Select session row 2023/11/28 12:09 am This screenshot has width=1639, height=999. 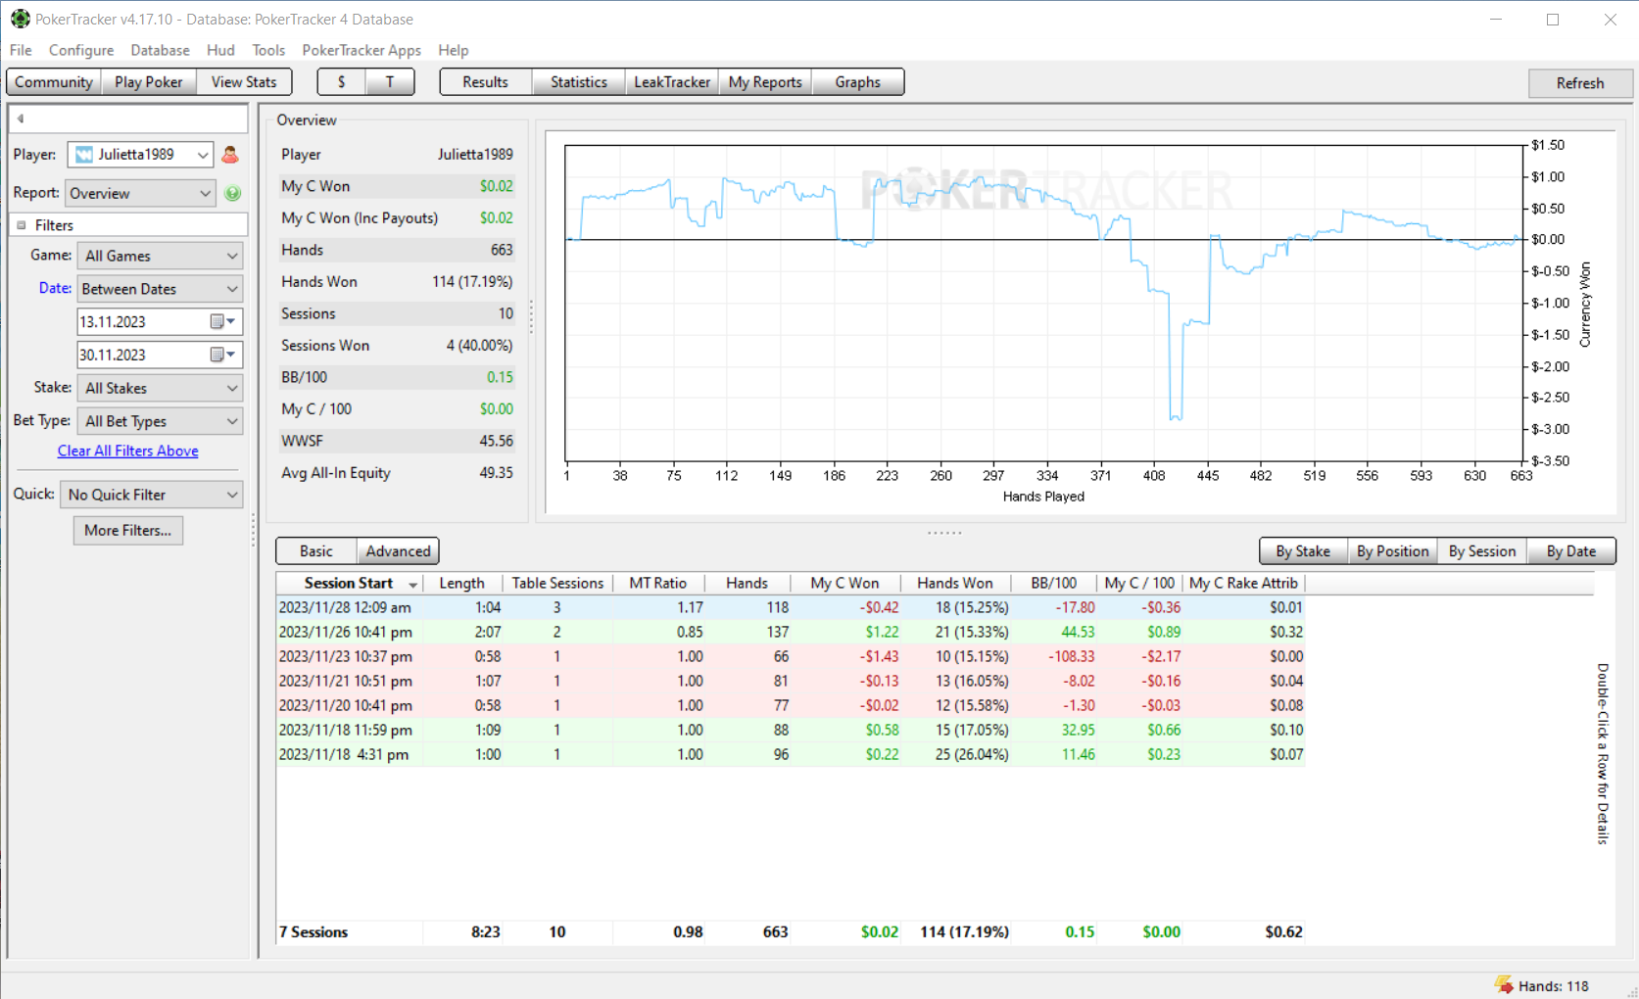tap(791, 607)
